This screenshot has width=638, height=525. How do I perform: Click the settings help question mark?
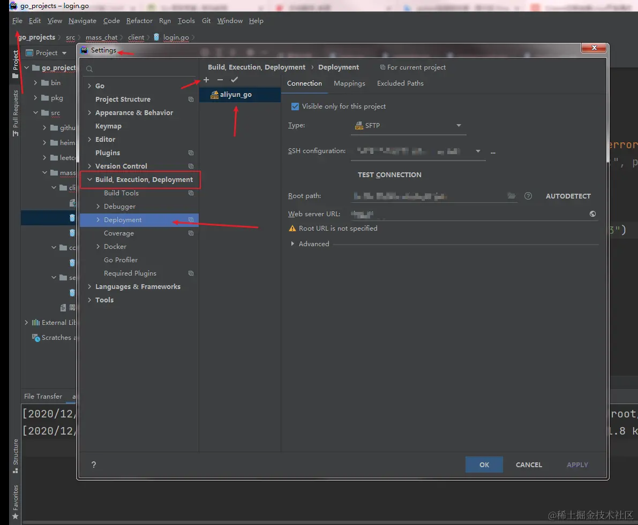(94, 465)
